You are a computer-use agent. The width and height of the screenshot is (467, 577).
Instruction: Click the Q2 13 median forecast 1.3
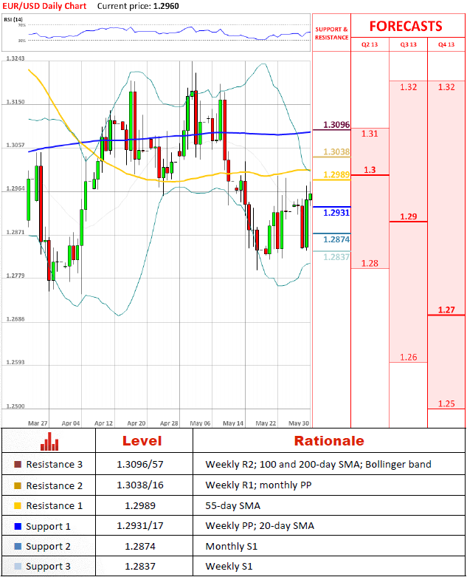pyautogui.click(x=370, y=170)
